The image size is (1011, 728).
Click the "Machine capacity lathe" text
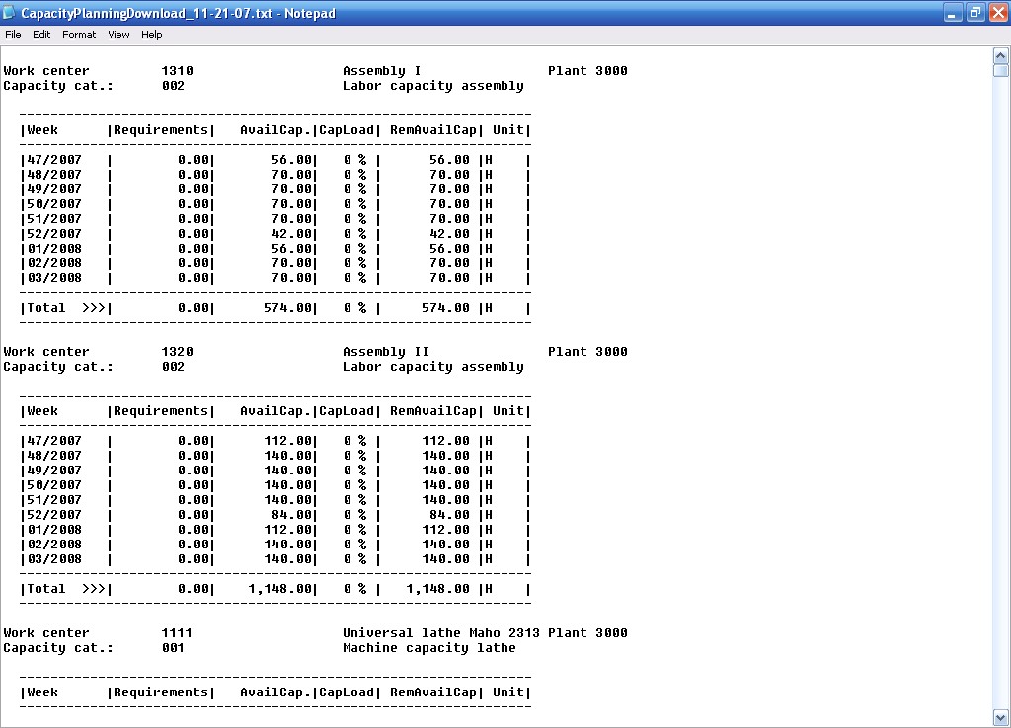click(428, 648)
